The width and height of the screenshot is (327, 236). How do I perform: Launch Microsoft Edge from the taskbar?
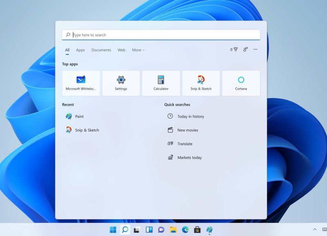tap(185, 230)
